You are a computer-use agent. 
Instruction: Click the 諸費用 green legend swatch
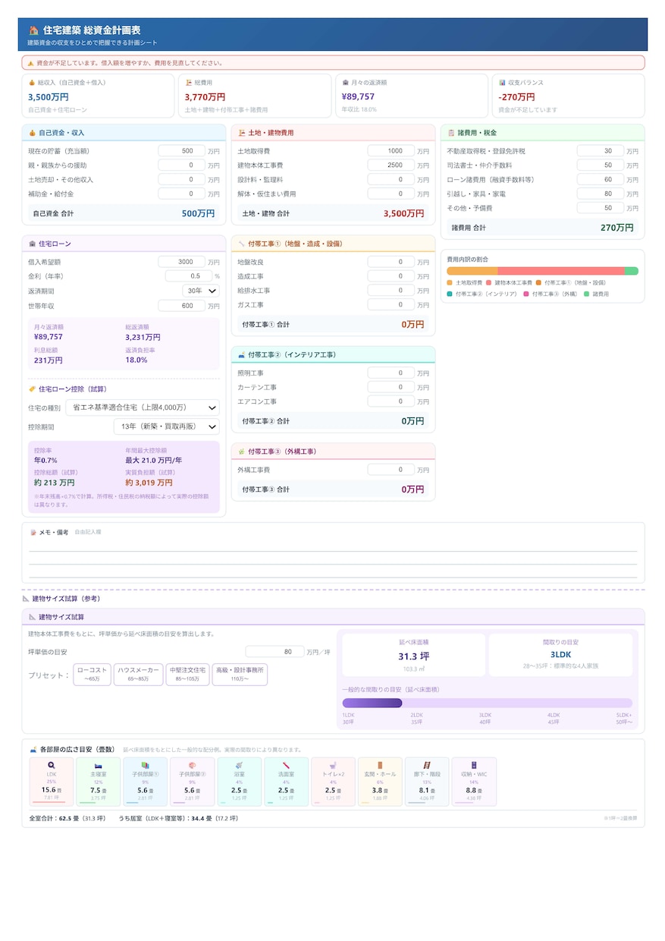click(587, 294)
